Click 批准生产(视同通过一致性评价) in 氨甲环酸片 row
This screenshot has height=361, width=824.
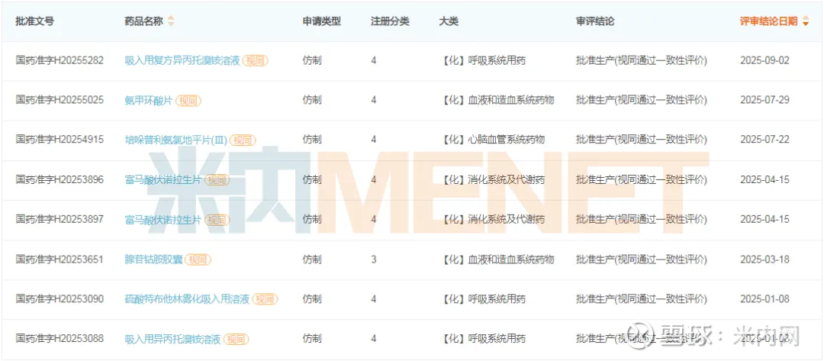click(642, 100)
